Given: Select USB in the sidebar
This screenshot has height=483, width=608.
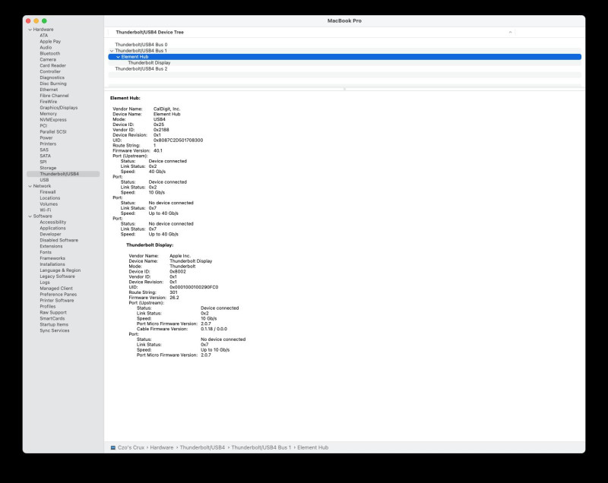Looking at the screenshot, I should pos(44,180).
